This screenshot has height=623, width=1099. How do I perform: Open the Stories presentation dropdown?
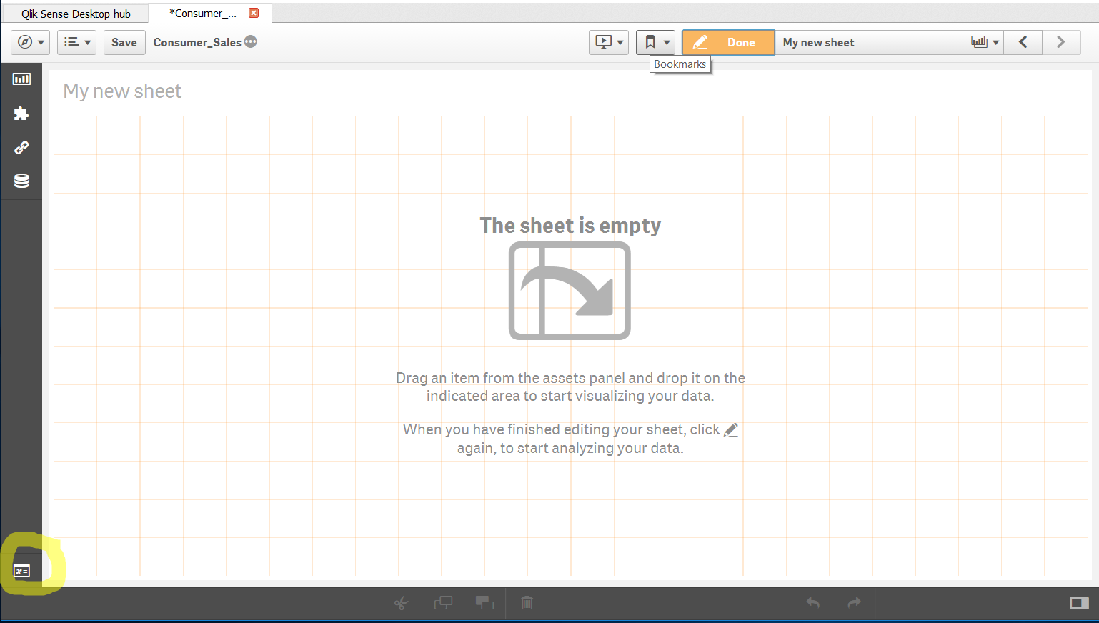click(609, 42)
